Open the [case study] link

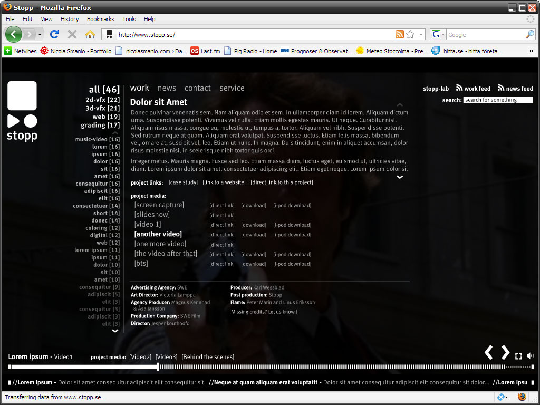coord(183,182)
